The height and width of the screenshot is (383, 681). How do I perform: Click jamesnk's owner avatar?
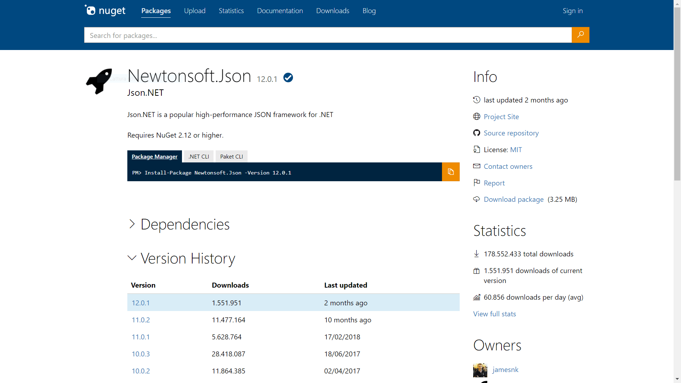pos(481,370)
